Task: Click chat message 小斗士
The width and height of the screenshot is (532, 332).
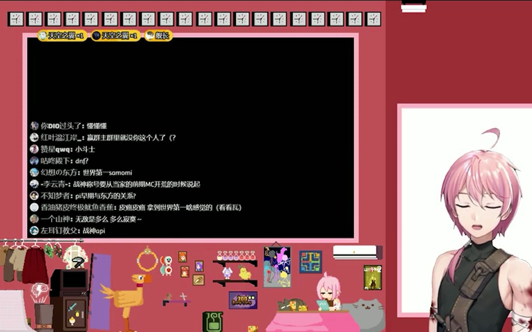Action: pos(85,149)
